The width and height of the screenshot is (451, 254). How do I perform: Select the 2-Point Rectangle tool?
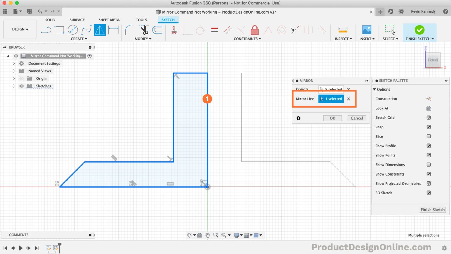[x=59, y=29]
